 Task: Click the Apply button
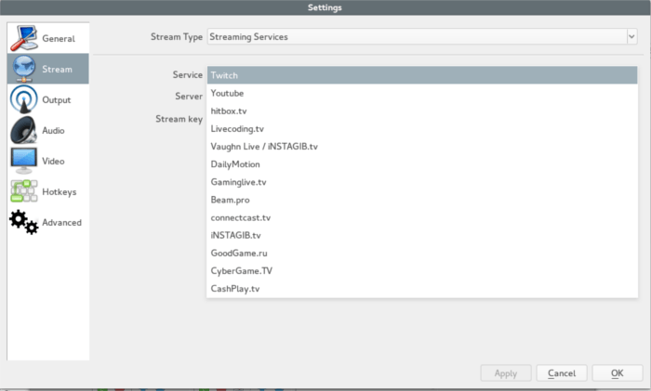(x=506, y=373)
